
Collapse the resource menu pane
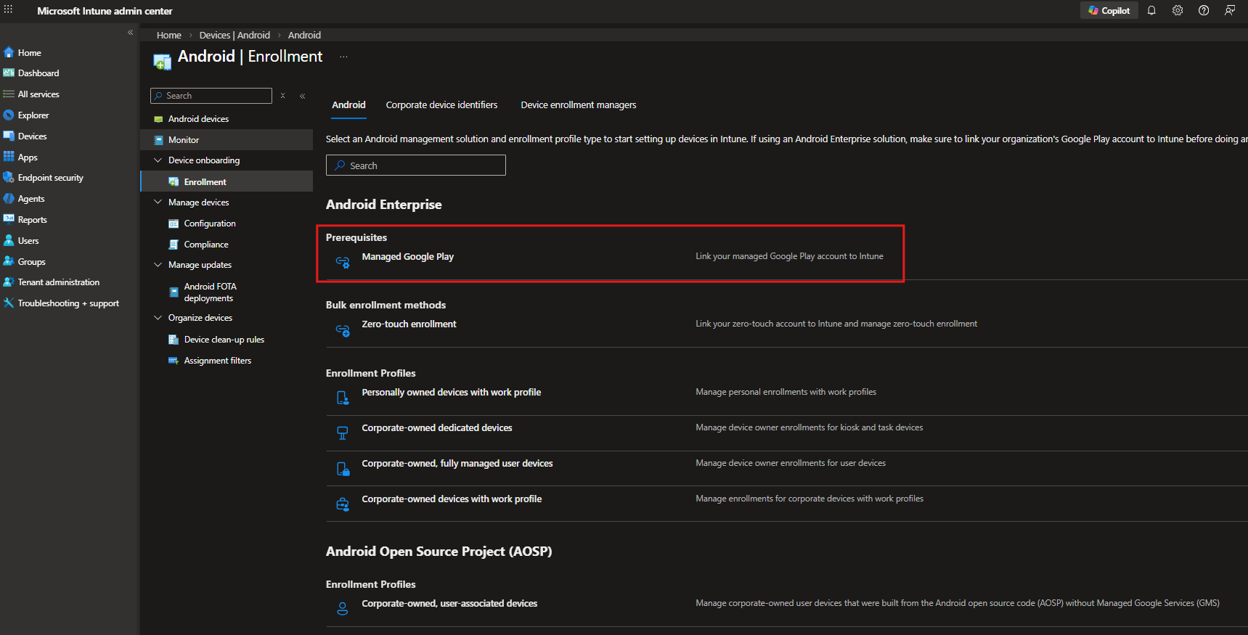click(x=302, y=96)
